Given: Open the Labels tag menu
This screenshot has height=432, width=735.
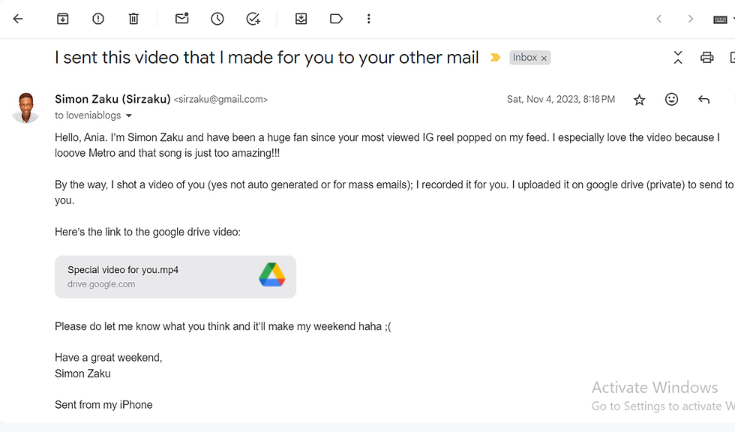Looking at the screenshot, I should coord(336,19).
